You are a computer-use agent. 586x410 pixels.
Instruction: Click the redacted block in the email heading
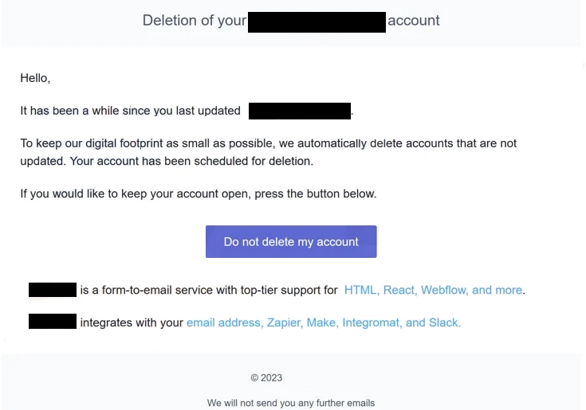click(x=317, y=21)
